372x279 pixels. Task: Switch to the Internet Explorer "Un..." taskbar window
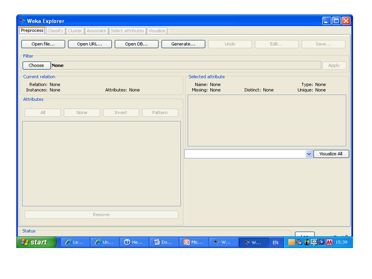pos(105,242)
